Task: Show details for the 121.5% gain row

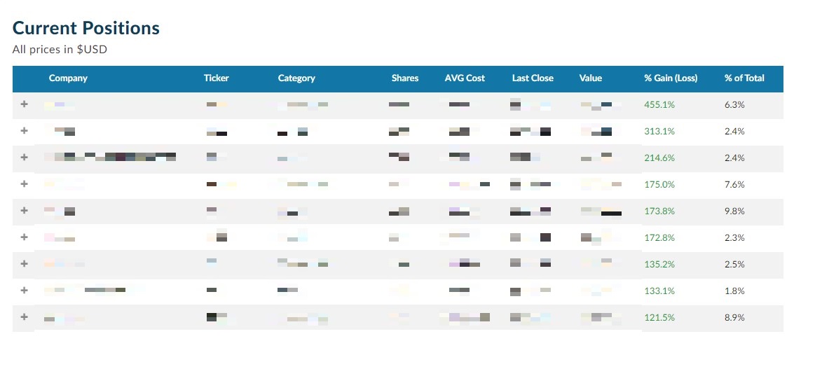Action: click(24, 316)
